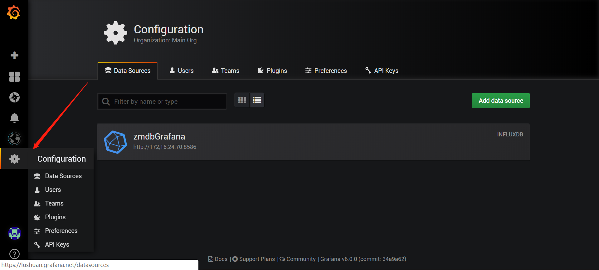
Task: Click Configuration header in flyout menu
Action: click(61, 159)
